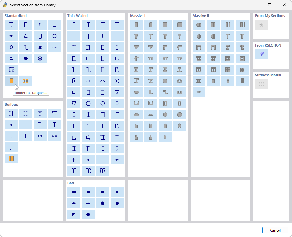Choose the elliptical hollow section in Standardized
292x237 pixels.
point(11,47)
